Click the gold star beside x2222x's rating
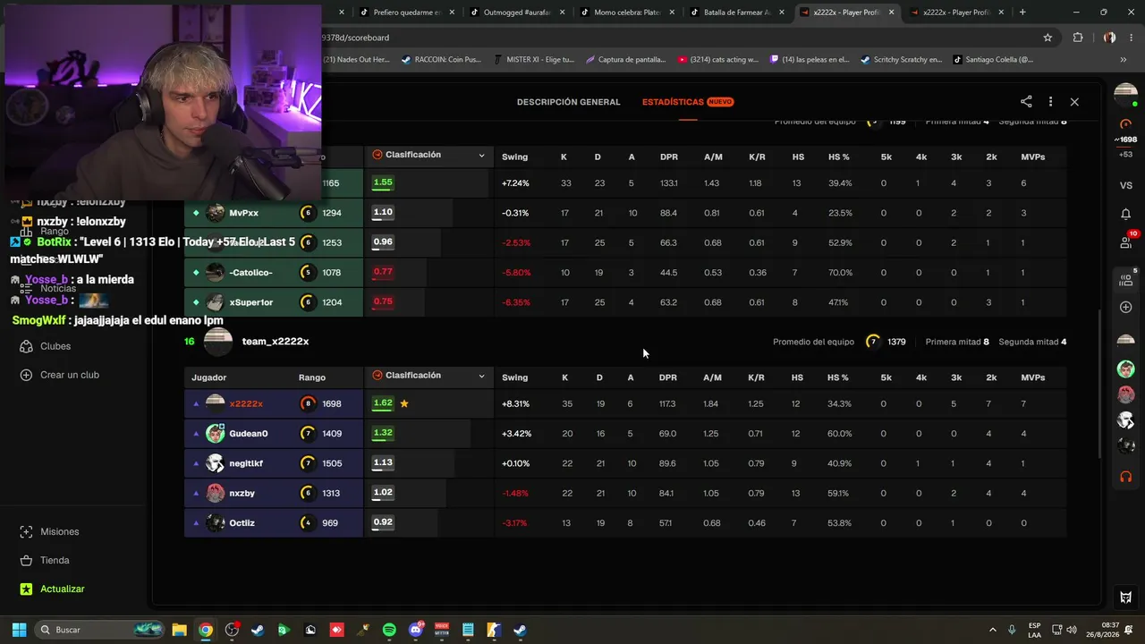This screenshot has width=1145, height=644. 404,403
